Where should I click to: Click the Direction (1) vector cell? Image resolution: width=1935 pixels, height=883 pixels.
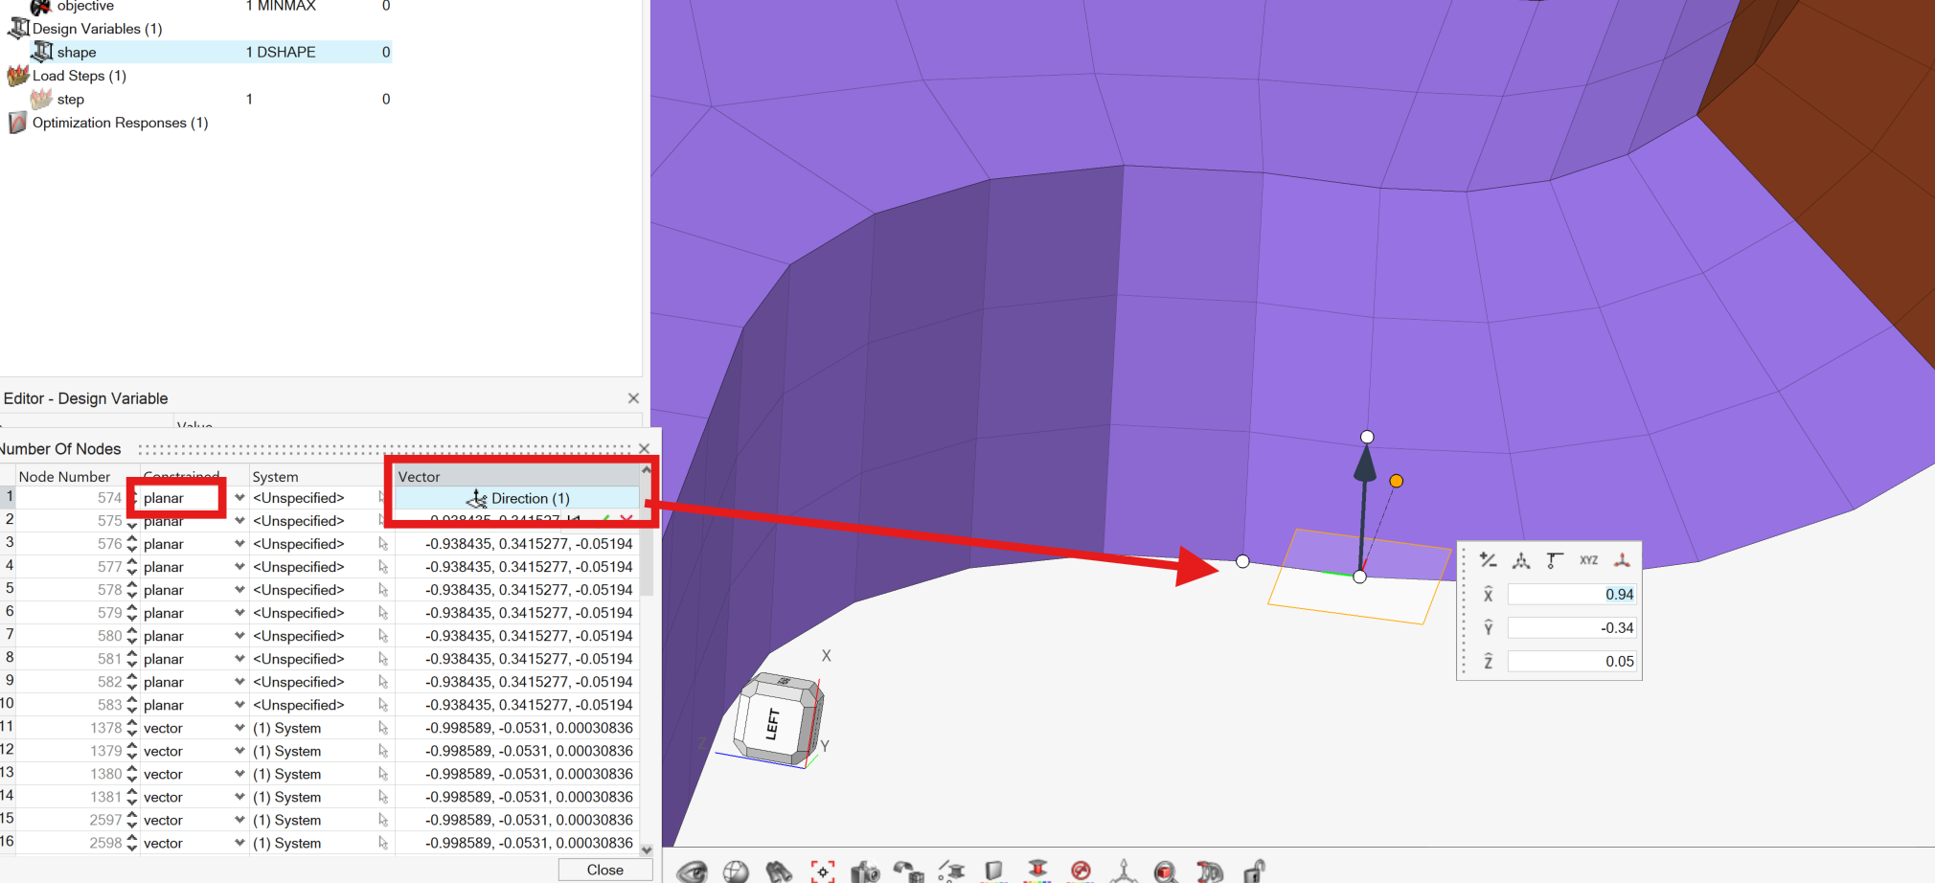click(x=517, y=498)
